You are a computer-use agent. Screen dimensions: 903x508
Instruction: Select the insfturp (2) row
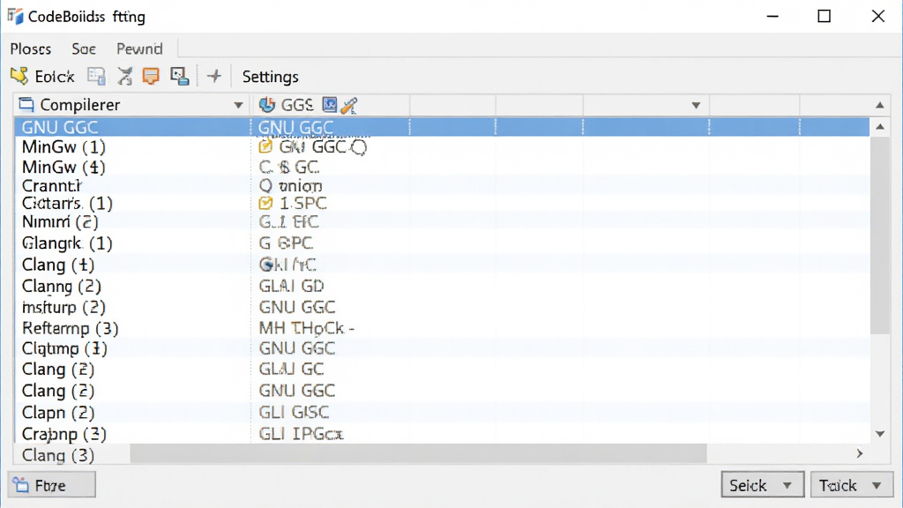pos(442,307)
